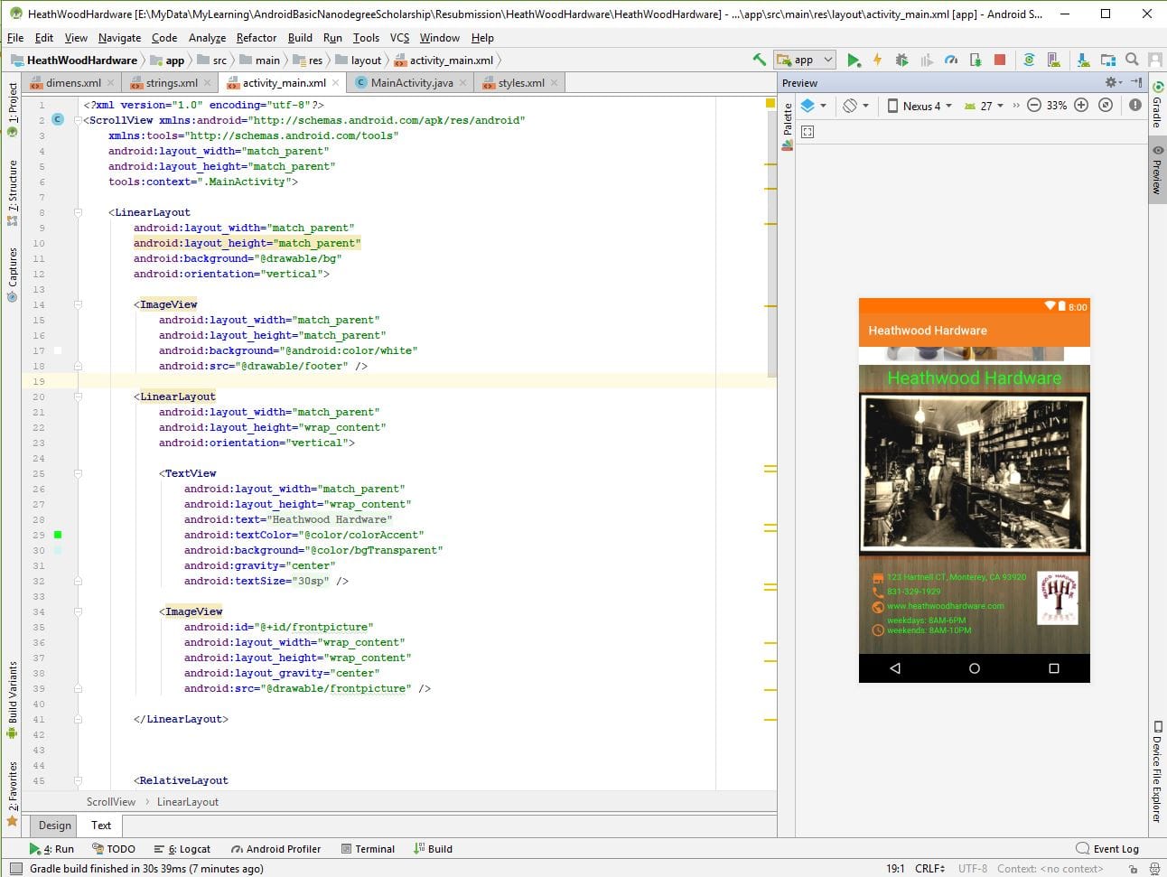Collapse LinearLayout fold on line 8
1167x877 pixels.
pos(79,212)
